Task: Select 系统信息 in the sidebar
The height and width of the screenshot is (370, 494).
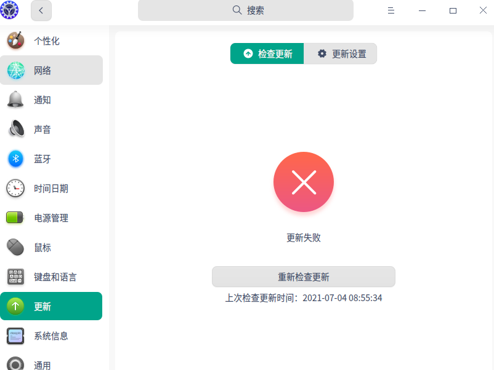Action: coord(51,336)
